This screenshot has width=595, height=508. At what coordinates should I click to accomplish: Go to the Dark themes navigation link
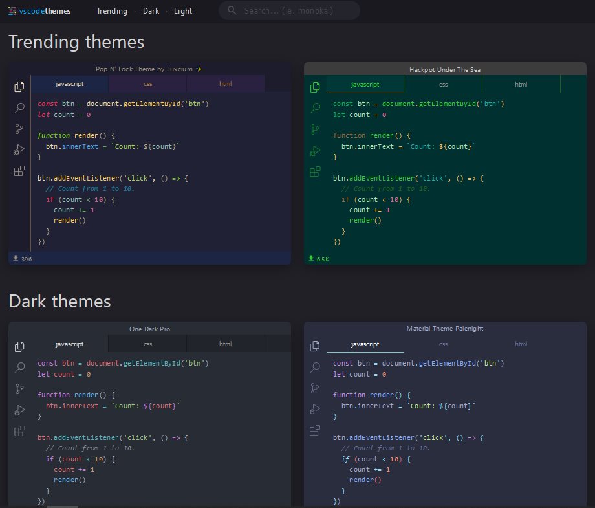[x=151, y=11]
